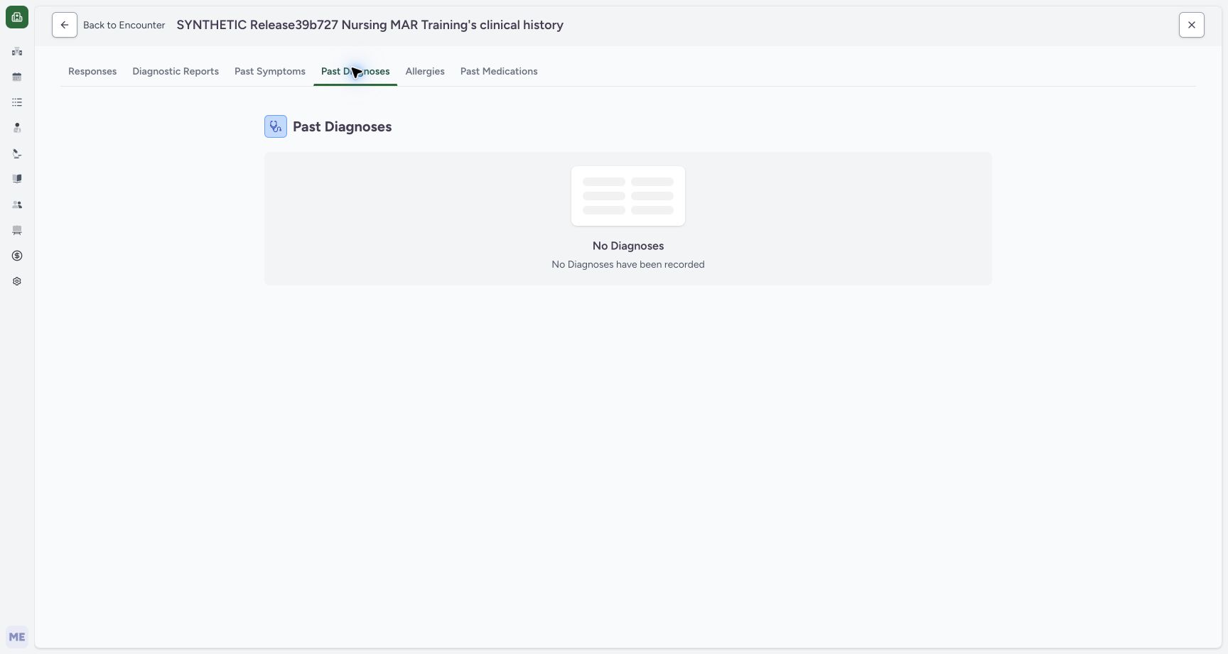Open the calendar appointments sidebar icon
1228x654 pixels.
pyautogui.click(x=17, y=77)
